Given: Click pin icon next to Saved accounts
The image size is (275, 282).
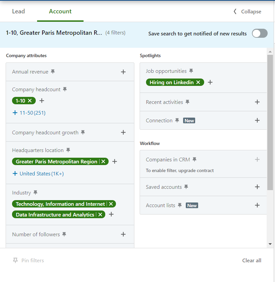Looking at the screenshot, I should (x=186, y=187).
